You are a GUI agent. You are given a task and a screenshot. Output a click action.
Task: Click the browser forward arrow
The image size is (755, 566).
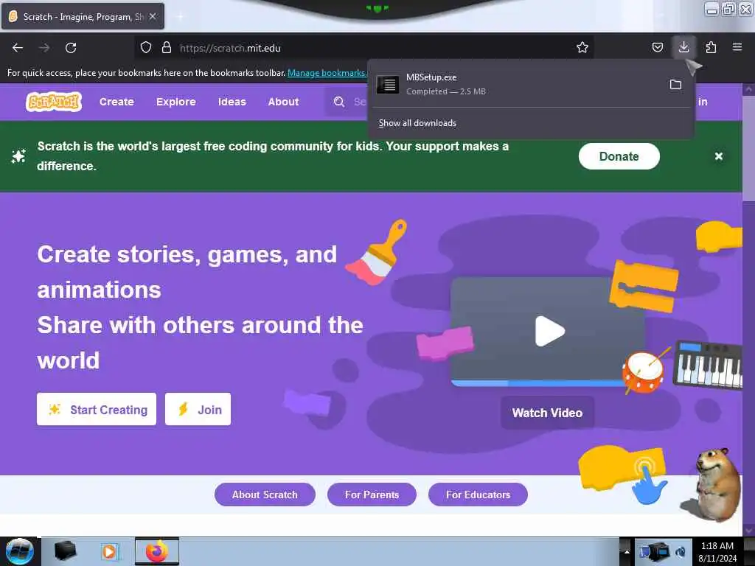44,48
